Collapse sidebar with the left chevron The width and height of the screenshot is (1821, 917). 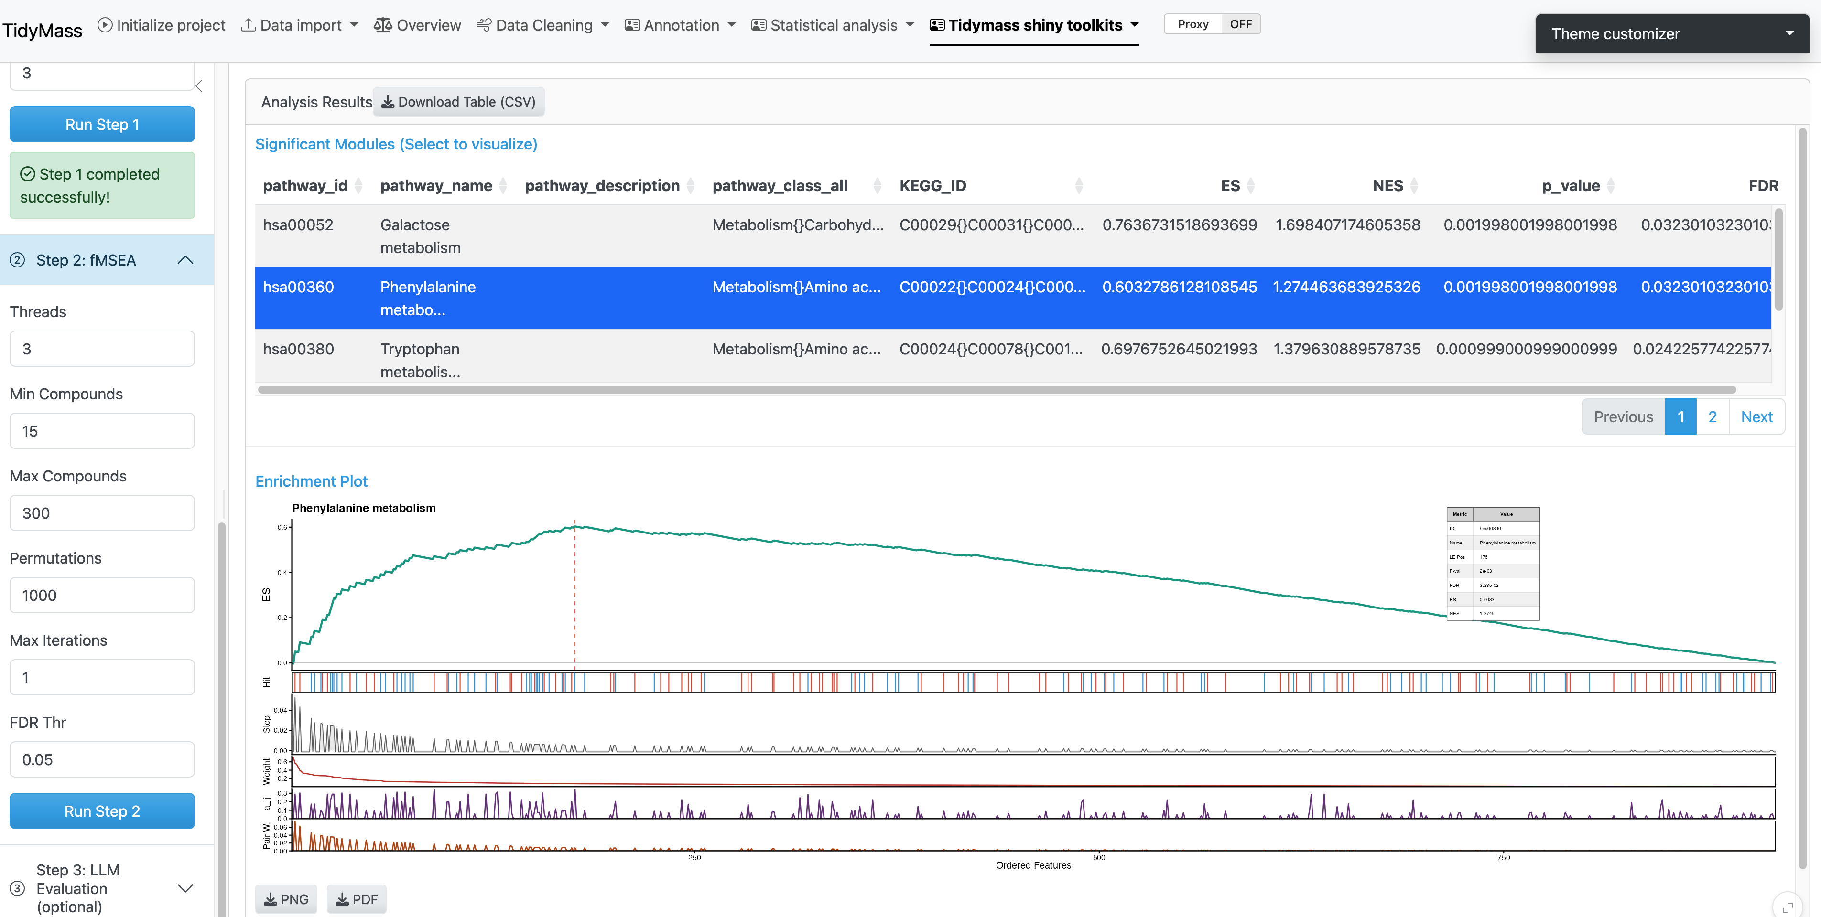coord(199,85)
